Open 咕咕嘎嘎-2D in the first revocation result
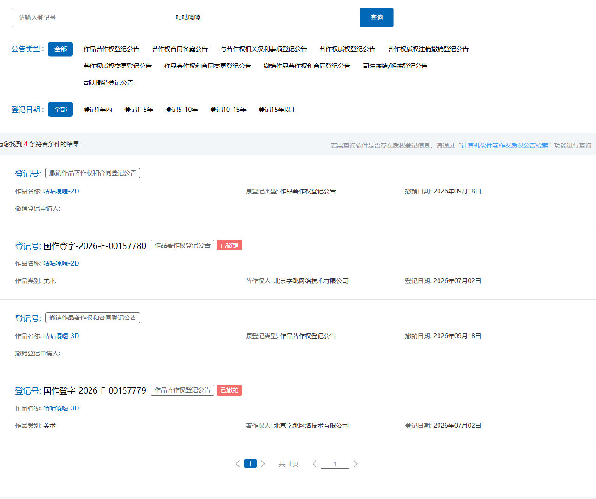Image resolution: width=596 pixels, height=499 pixels. pyautogui.click(x=61, y=191)
